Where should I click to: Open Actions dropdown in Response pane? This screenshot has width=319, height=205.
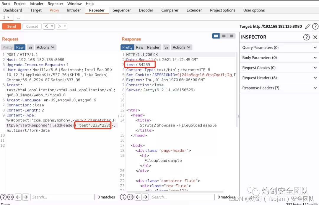(x=181, y=47)
